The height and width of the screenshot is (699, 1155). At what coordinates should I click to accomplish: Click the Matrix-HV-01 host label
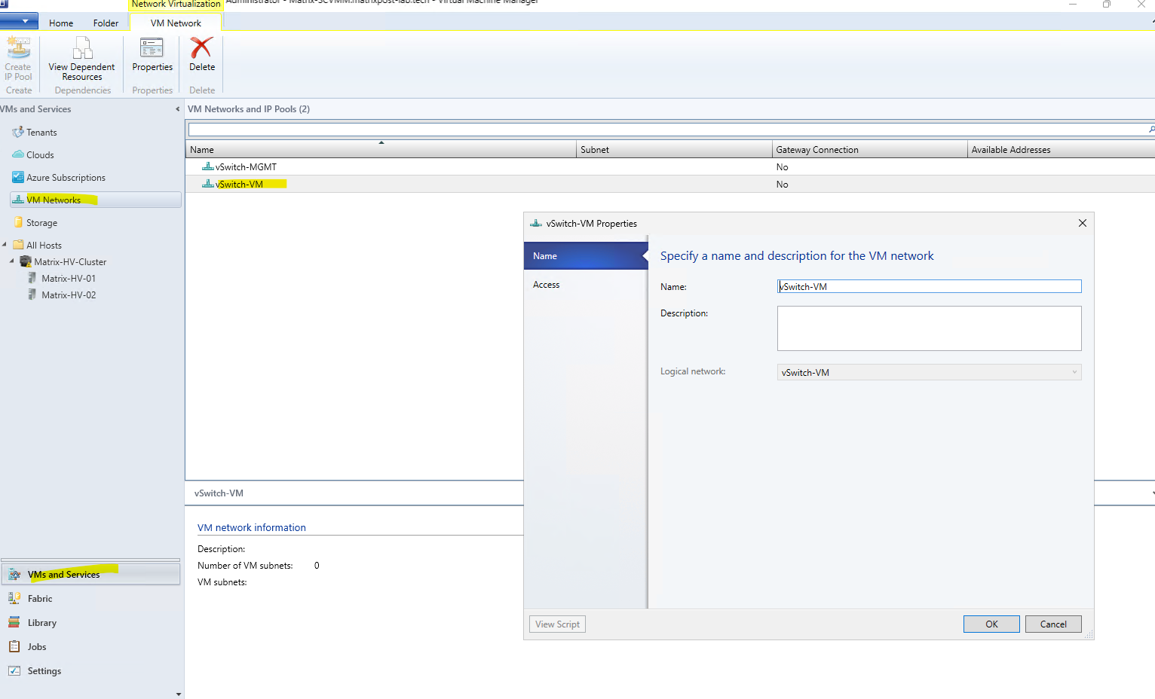[x=69, y=279]
